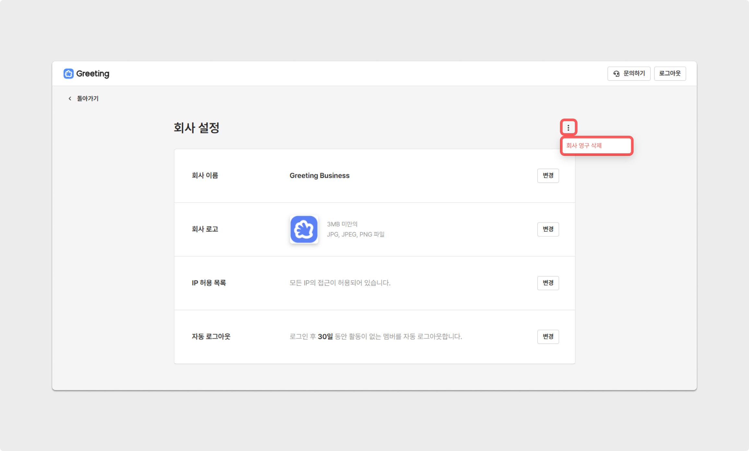Click the 회사 이름 row label
The image size is (749, 451).
click(x=205, y=176)
